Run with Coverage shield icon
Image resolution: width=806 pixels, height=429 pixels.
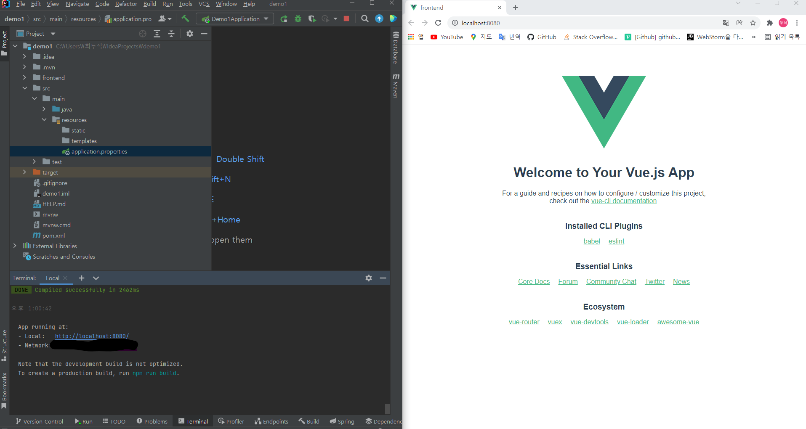click(312, 19)
